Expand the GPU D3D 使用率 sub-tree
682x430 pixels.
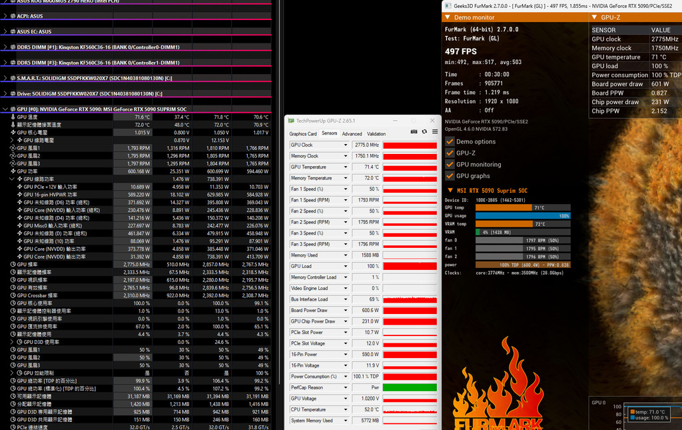(x=12, y=342)
